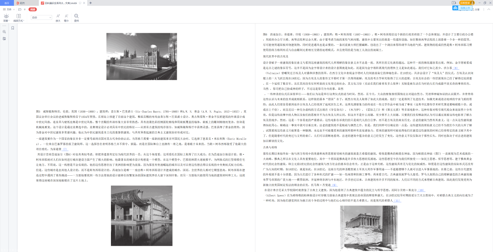Screen dimensions: 493x252
Task: Expand the 文件 menu dropdown arrow
Action: (x=14, y=9)
